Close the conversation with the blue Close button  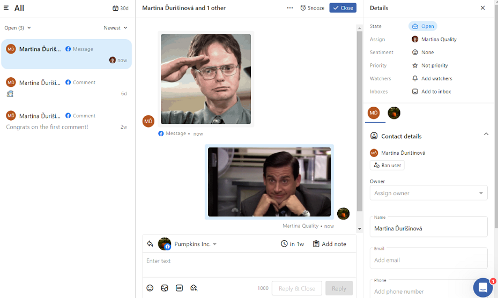[x=343, y=8]
